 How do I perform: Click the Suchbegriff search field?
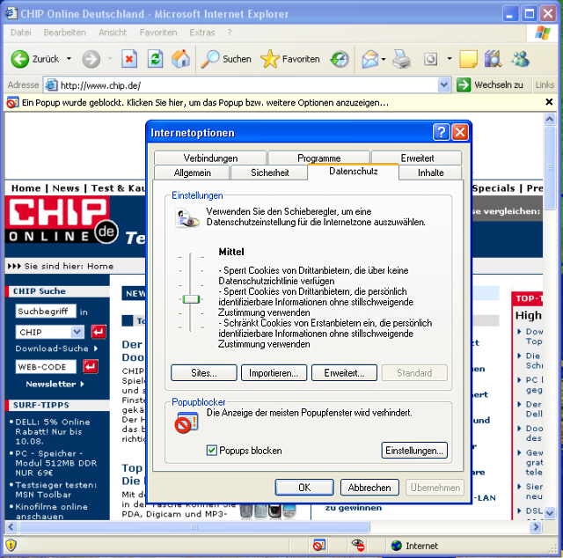tap(46, 312)
